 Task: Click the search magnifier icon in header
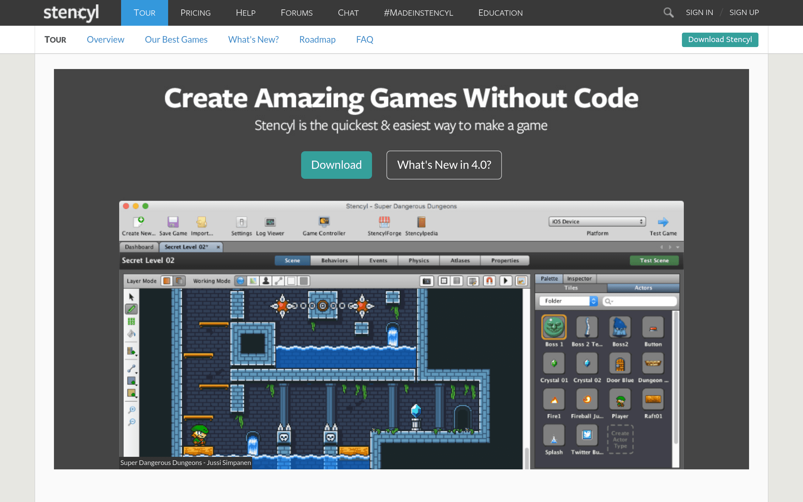click(x=668, y=13)
